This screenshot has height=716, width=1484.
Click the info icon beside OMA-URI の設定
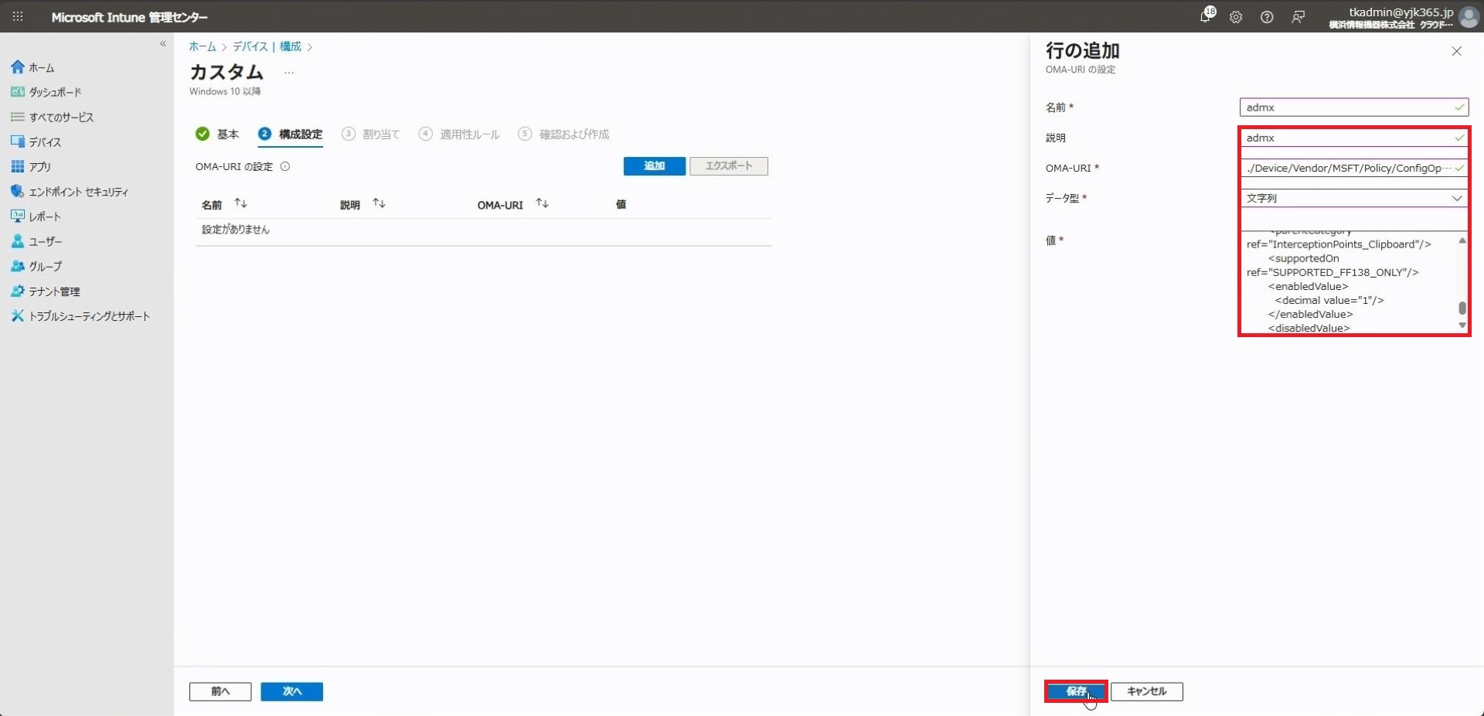point(285,166)
